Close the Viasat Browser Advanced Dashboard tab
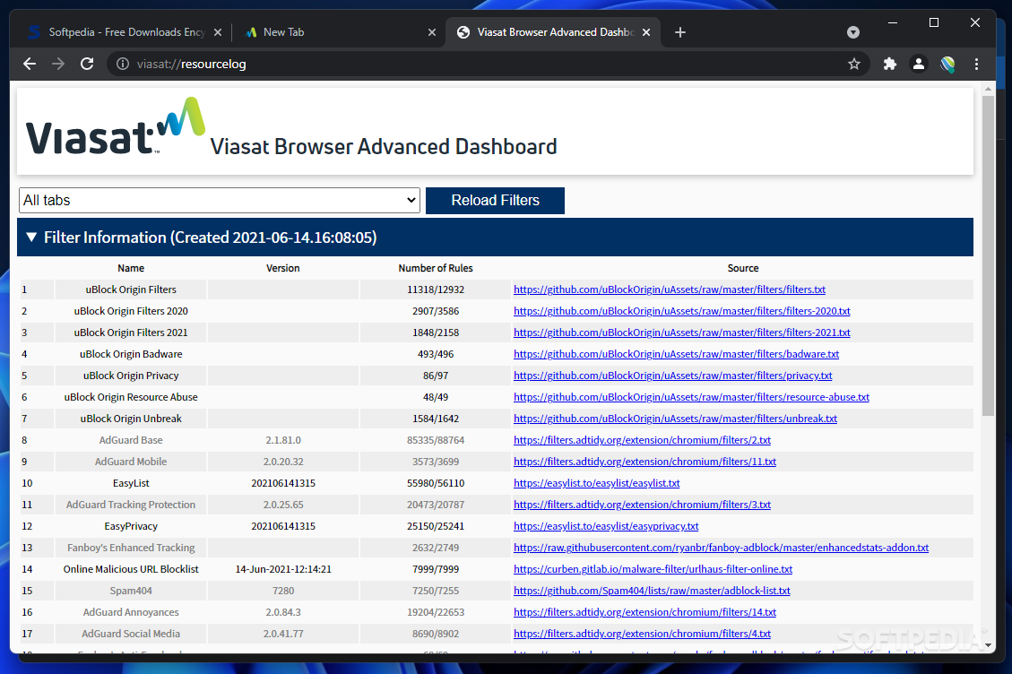This screenshot has width=1012, height=674. pos(646,32)
